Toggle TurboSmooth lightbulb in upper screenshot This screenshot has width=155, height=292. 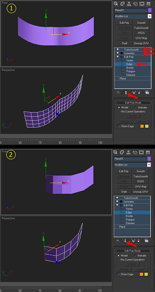click(118, 50)
